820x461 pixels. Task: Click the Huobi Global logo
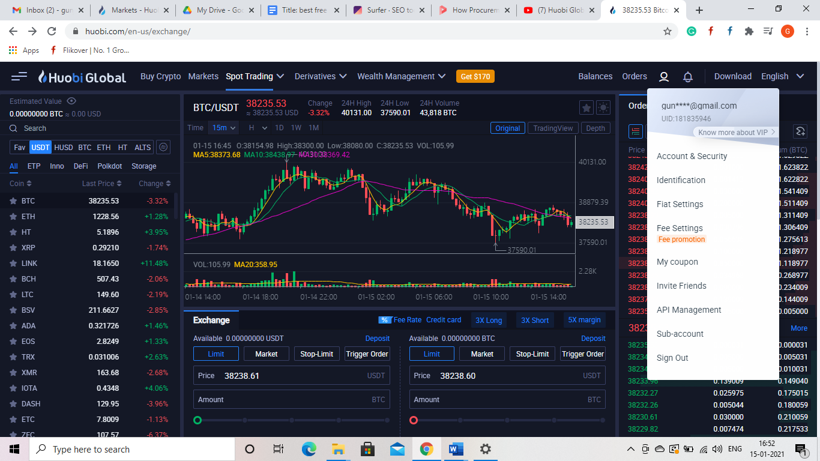[82, 77]
